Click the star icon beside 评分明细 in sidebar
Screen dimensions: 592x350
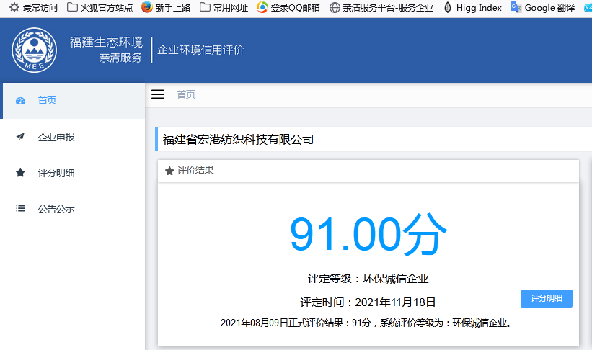20,173
